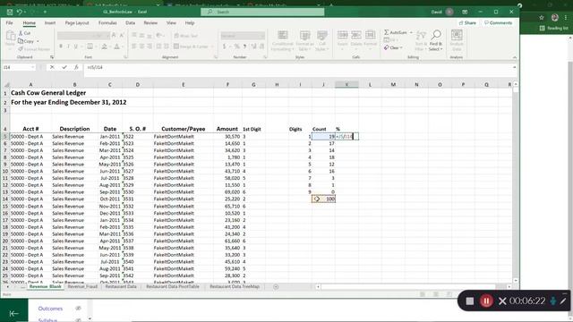
Task: Open the Merge & Center dropdown arrow
Action: 212,47
